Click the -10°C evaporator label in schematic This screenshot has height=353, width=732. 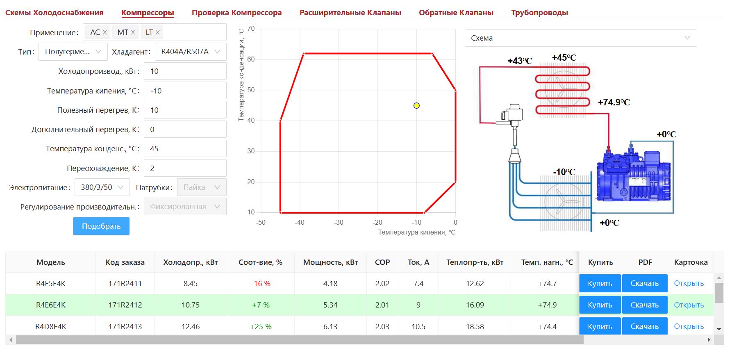tap(564, 172)
